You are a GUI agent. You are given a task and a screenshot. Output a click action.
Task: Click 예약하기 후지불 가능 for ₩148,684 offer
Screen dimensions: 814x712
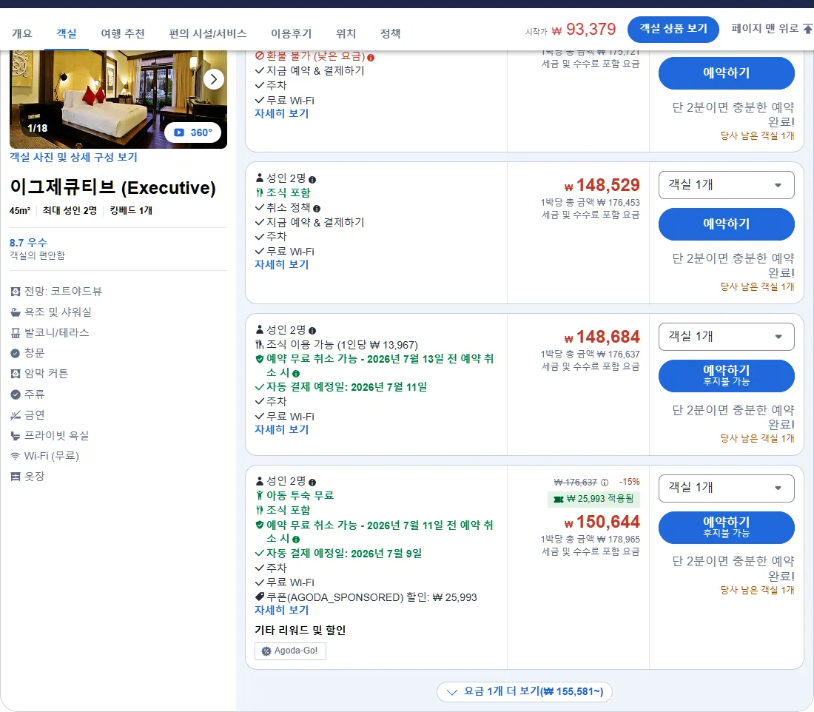click(x=726, y=375)
